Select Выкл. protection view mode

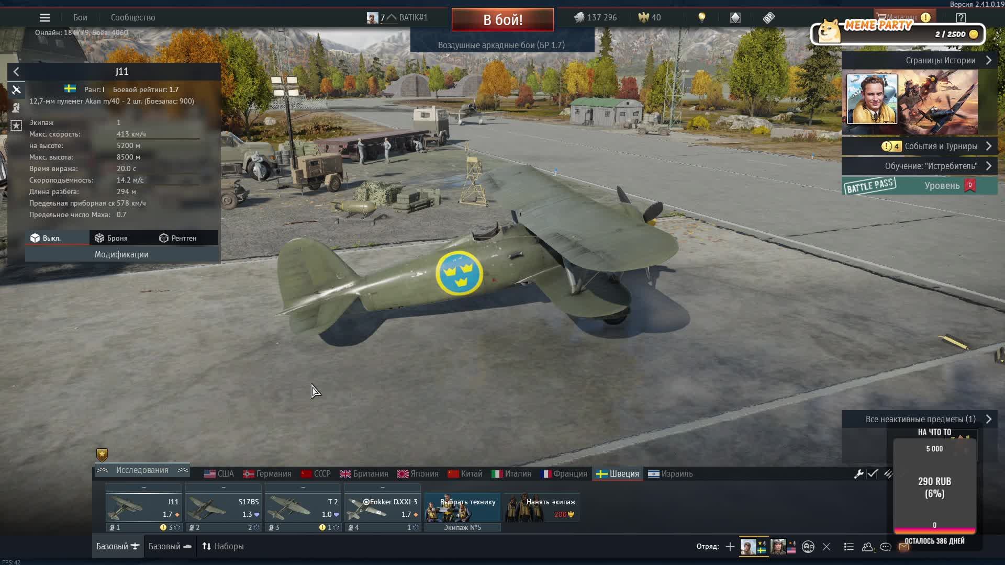coord(57,238)
